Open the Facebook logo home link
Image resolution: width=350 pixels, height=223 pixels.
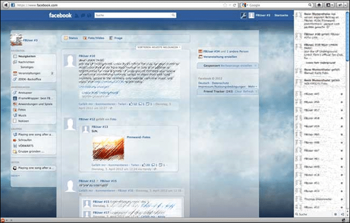(60, 15)
